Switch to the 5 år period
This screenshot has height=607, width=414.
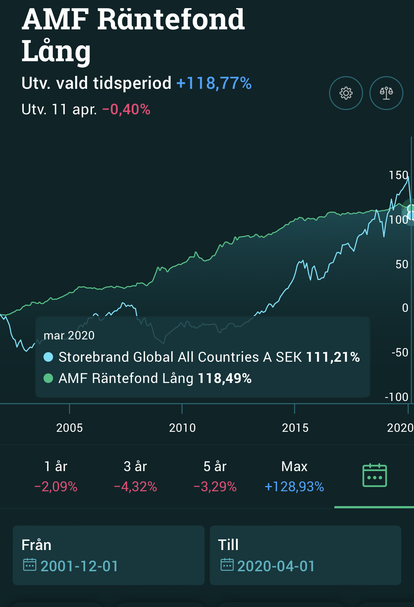[x=215, y=476]
